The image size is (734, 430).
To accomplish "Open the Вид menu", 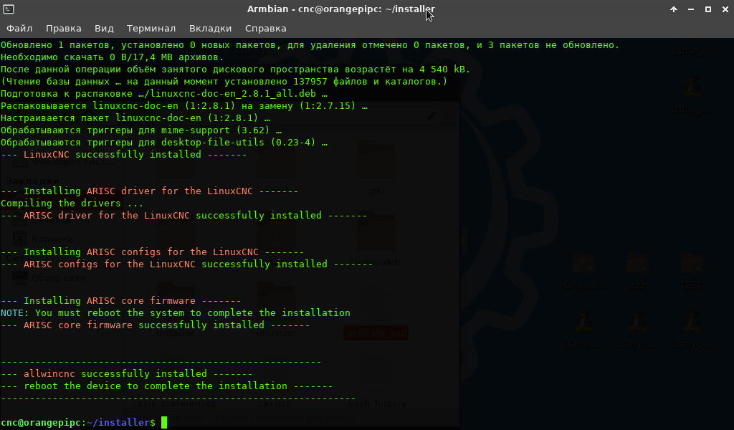I will (104, 29).
